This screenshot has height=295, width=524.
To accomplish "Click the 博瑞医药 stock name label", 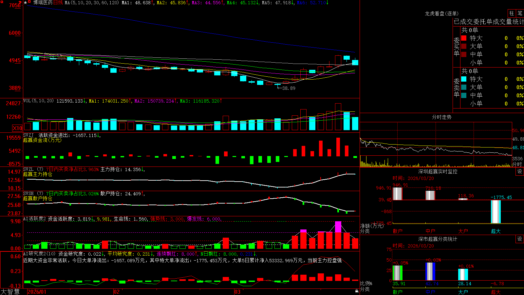I will pos(43,3).
